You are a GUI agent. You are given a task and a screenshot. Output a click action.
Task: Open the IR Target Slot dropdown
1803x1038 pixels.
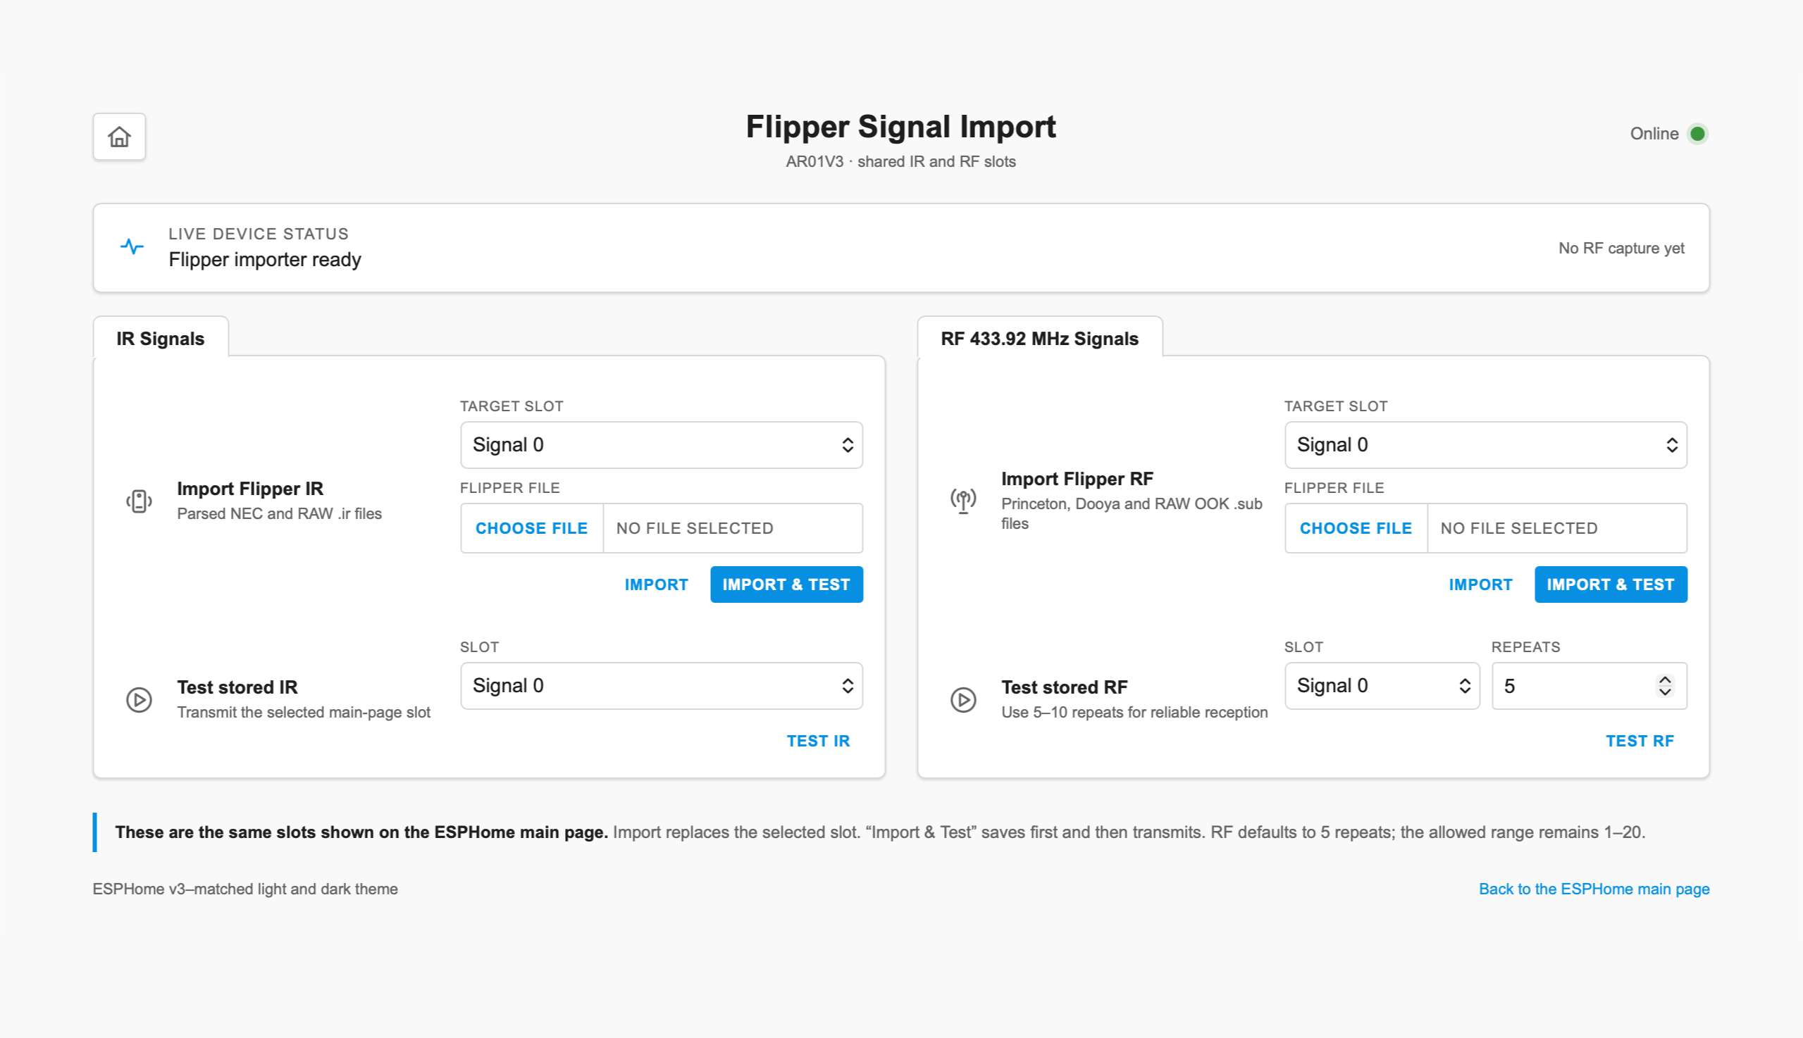(661, 445)
